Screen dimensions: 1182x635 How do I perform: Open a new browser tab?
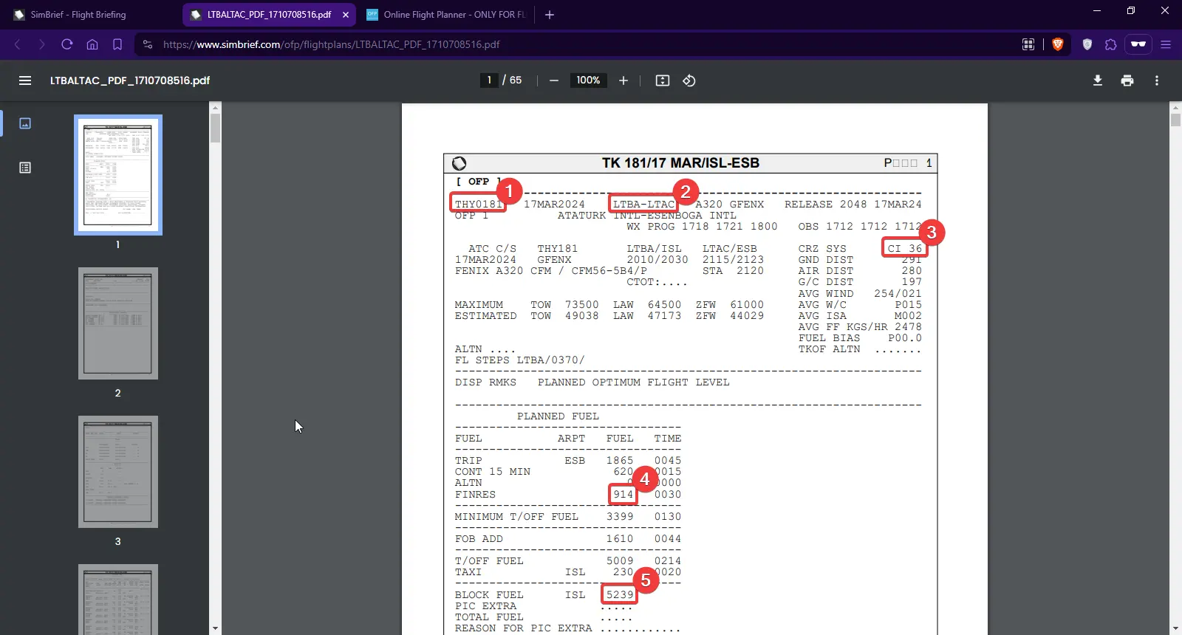[x=550, y=15]
